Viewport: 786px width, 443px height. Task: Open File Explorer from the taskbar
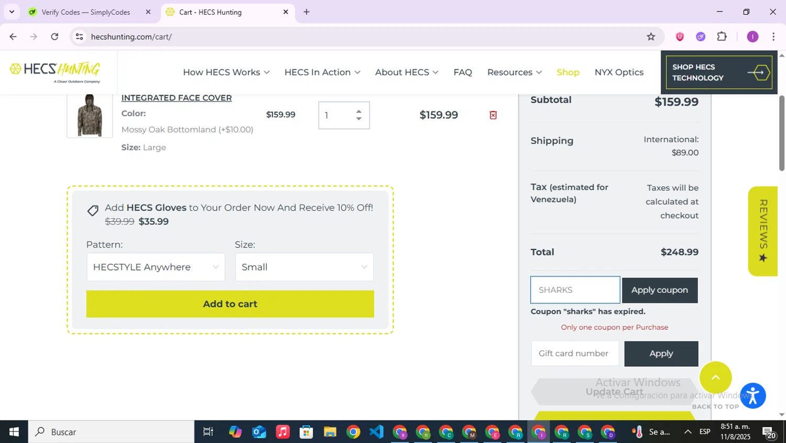tap(330, 432)
